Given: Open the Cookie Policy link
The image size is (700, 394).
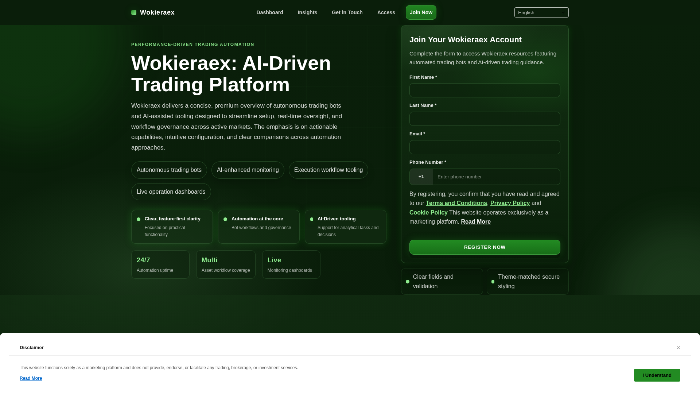Looking at the screenshot, I should 428,213.
